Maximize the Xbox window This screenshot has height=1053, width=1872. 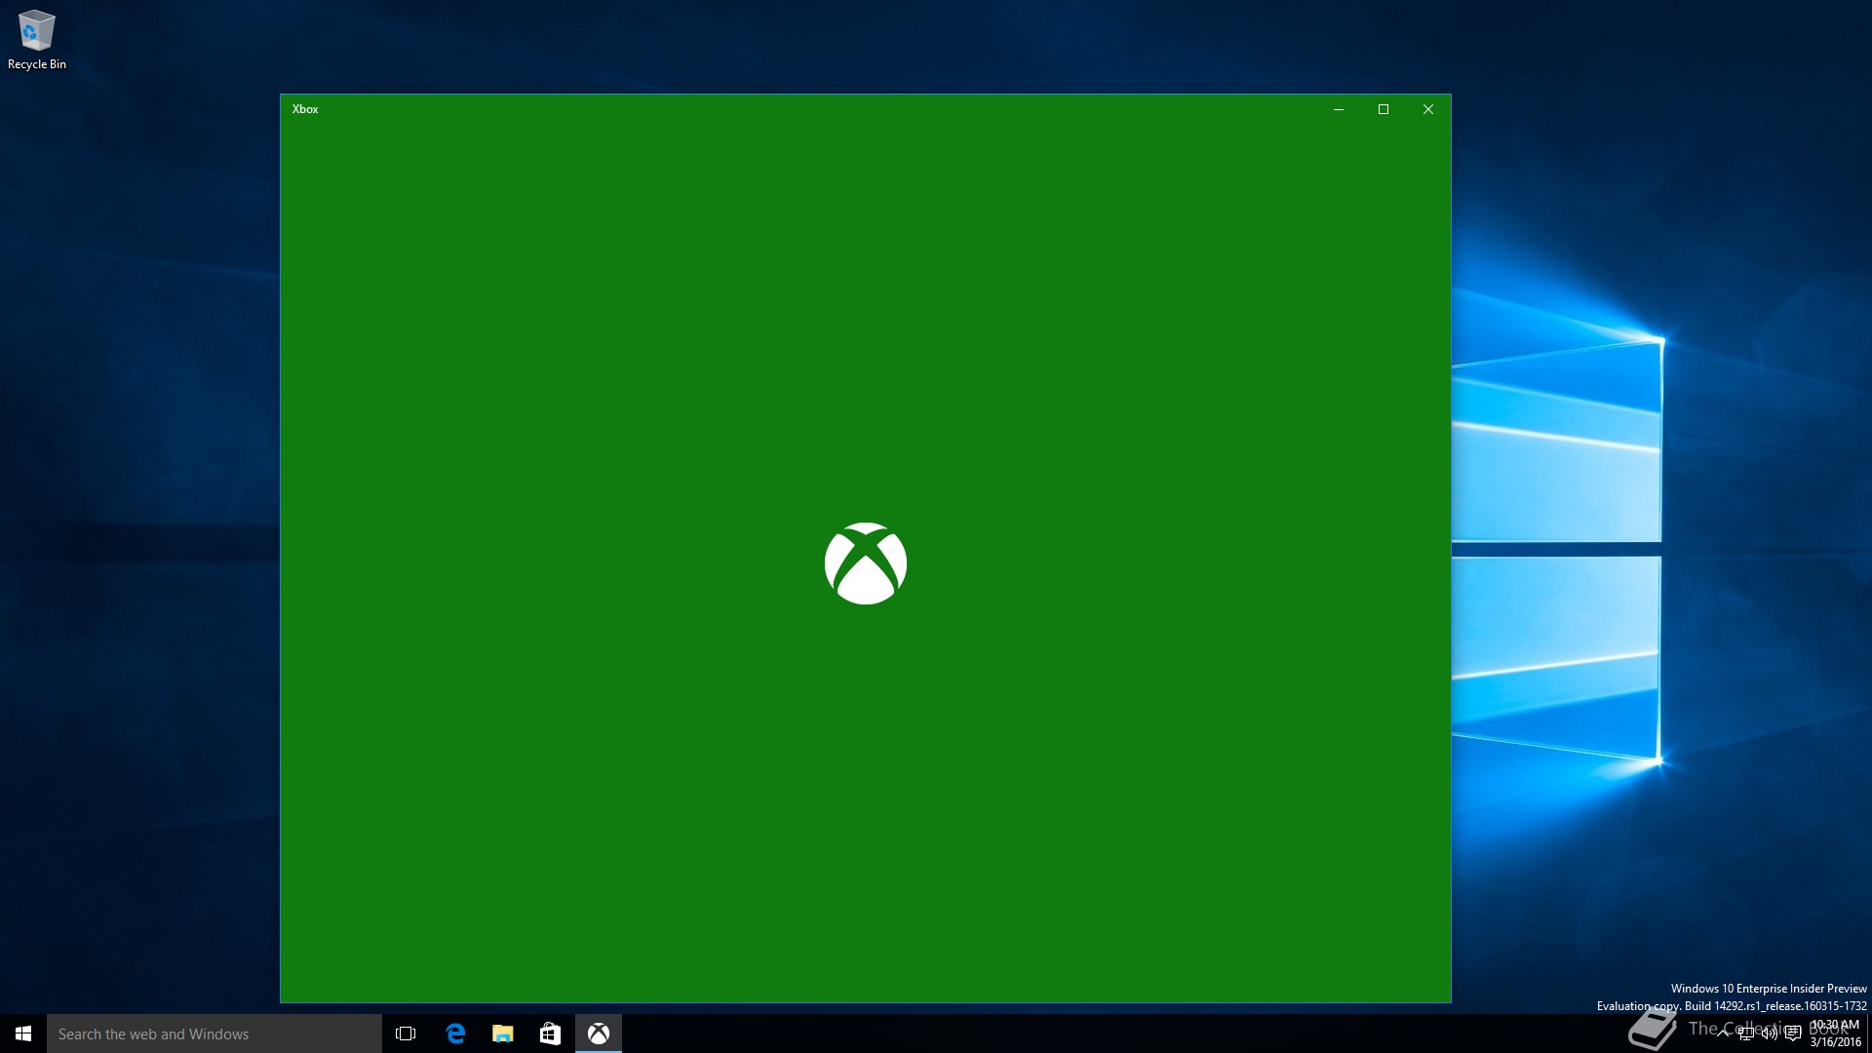(1384, 109)
